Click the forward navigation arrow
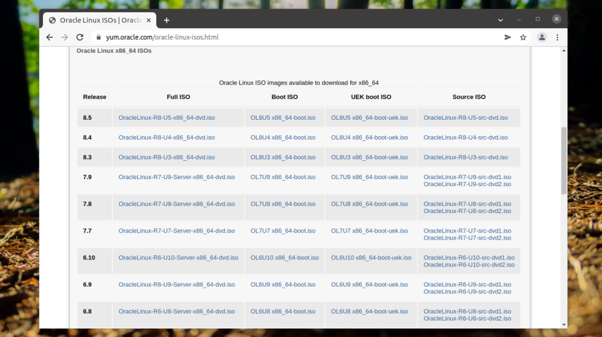602x337 pixels. [65, 37]
